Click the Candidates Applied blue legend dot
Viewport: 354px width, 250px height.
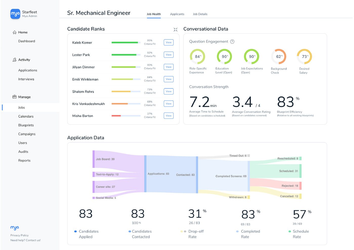click(75, 231)
